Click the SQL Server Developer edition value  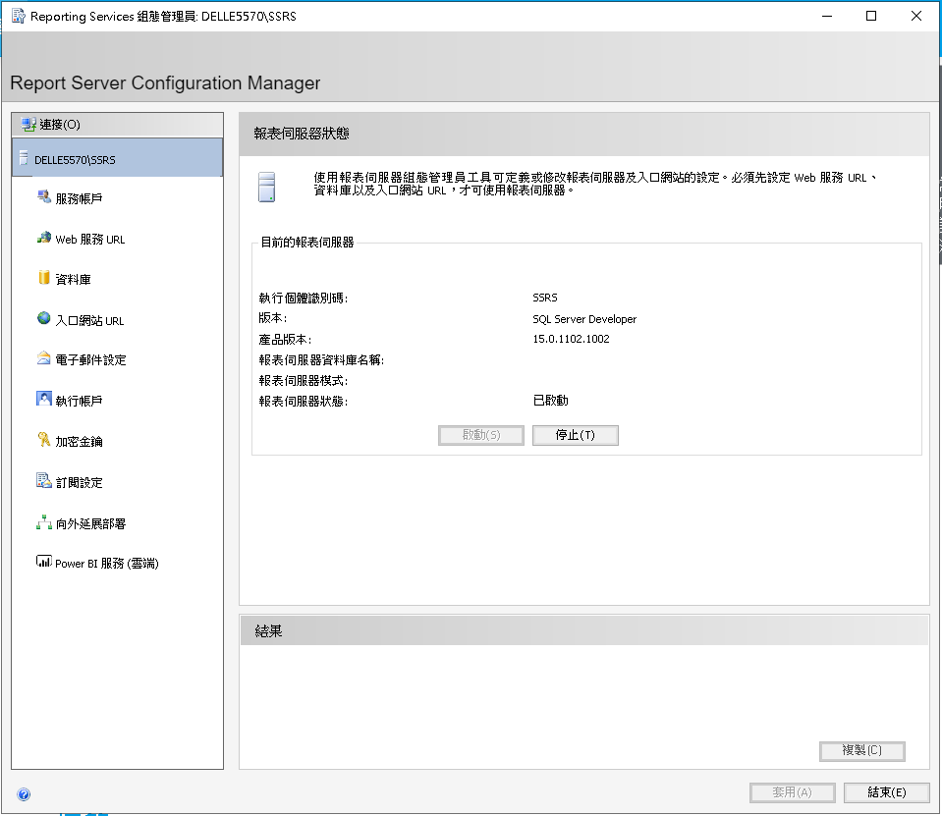pos(584,319)
